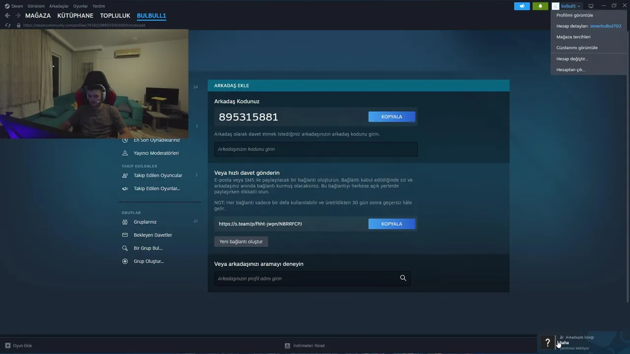Click the steamcommunity.com URL text
Viewport: 630px width, 354px height.
(x=84, y=25)
